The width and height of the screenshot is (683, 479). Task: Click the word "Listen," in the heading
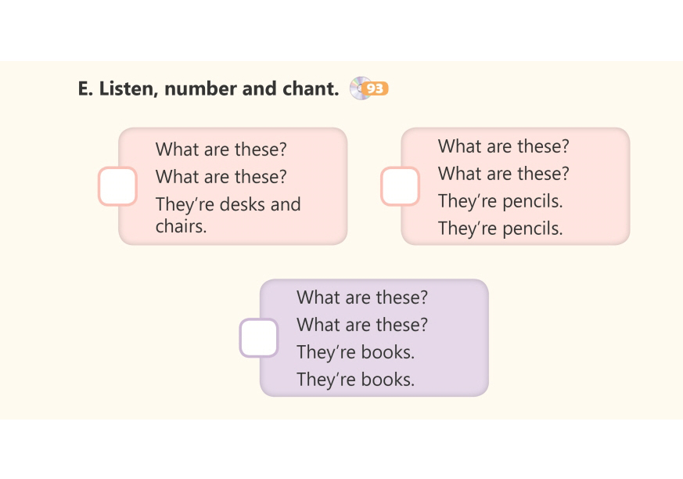[x=129, y=89]
